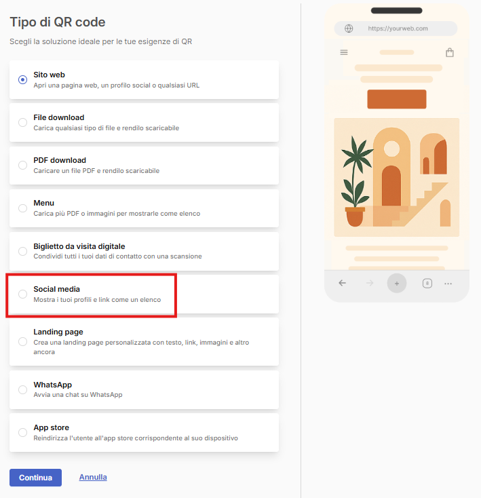Click the tabs counter icon in preview

[427, 284]
